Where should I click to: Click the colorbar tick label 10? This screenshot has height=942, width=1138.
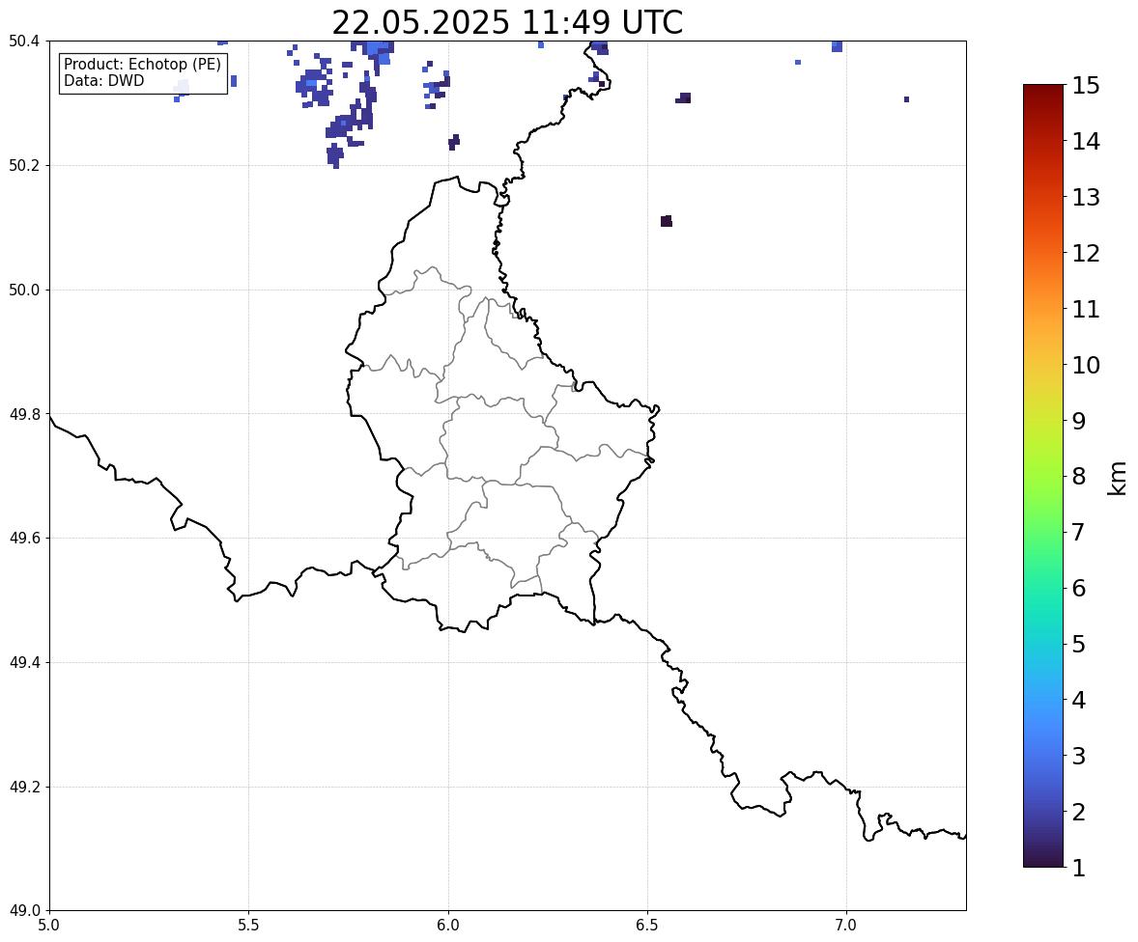coord(1086,365)
